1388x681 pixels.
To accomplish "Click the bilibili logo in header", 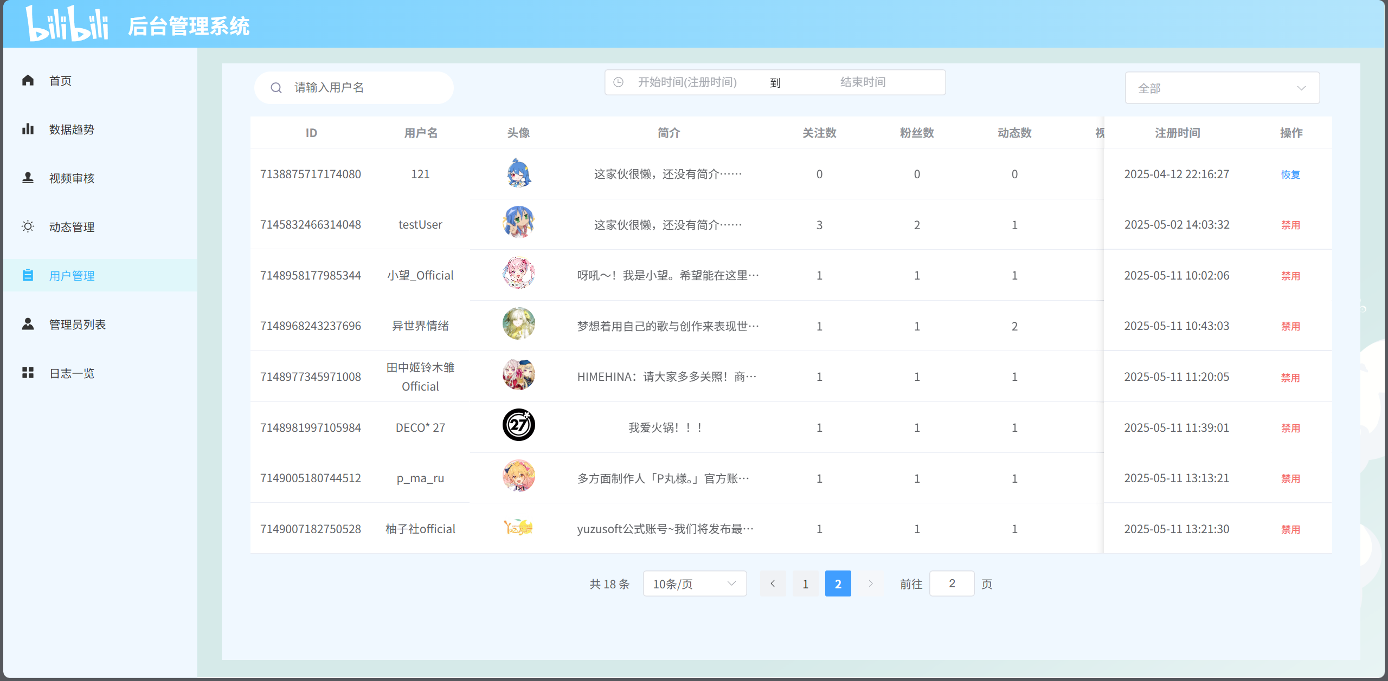I will tap(67, 24).
